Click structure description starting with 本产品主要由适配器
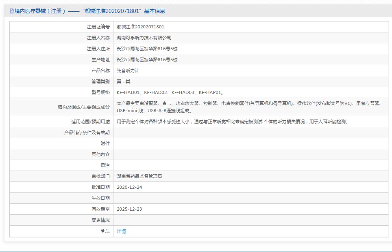The width and height of the screenshot is (392, 252). pyautogui.click(x=249, y=107)
